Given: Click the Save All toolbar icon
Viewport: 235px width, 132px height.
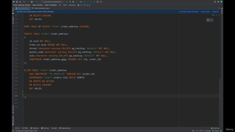Looking at the screenshot, I should click(17, 2).
